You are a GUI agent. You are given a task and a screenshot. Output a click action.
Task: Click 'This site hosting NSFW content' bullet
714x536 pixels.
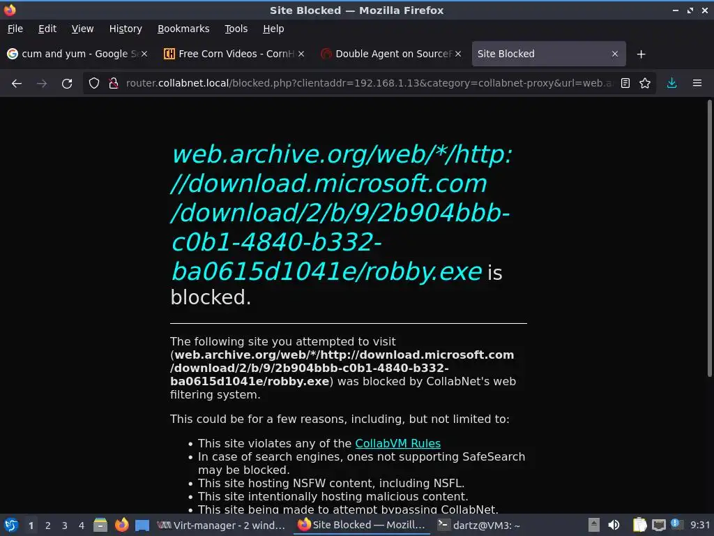331,483
